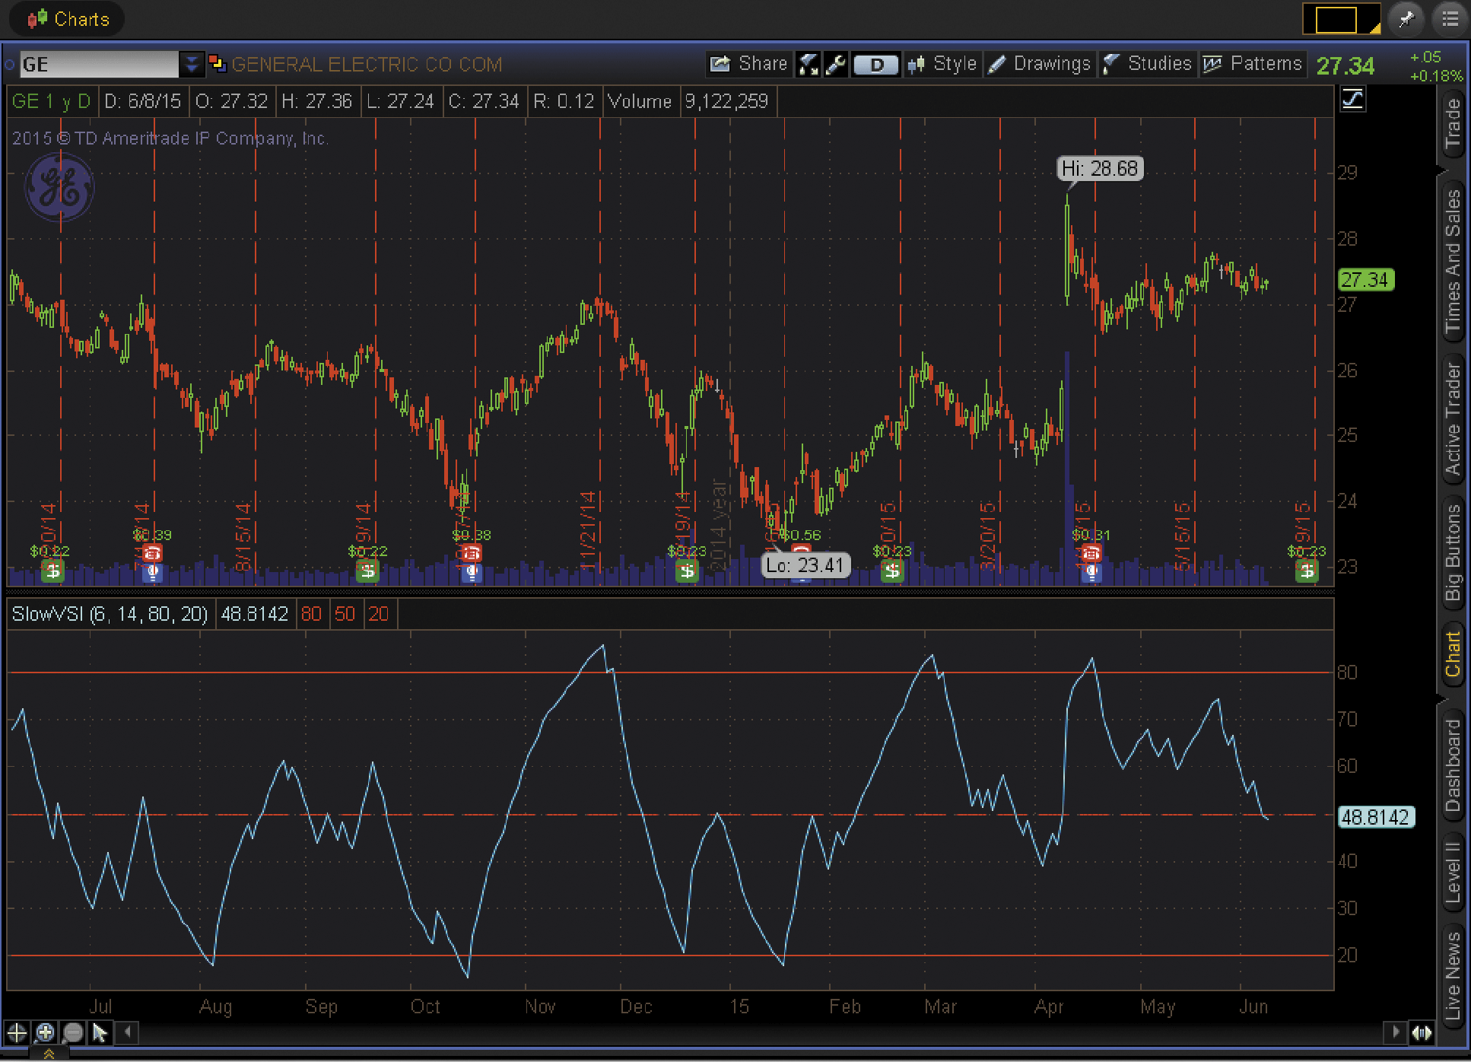Screen dimensions: 1471x1062
Task: Click the pin pushpin icon
Action: pyautogui.click(x=1406, y=19)
